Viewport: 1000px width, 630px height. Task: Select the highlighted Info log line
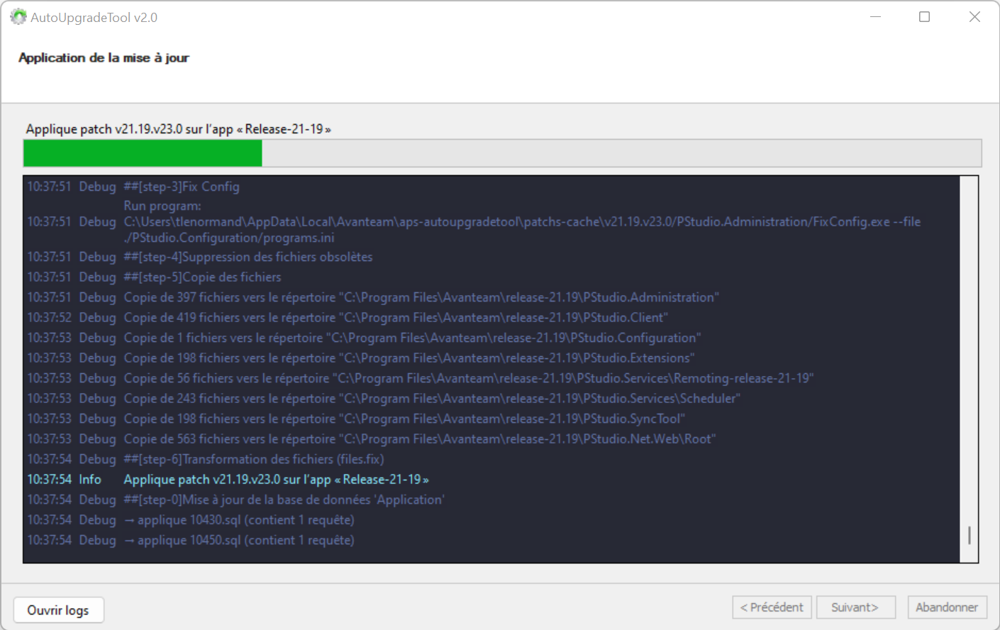pyautogui.click(x=276, y=480)
